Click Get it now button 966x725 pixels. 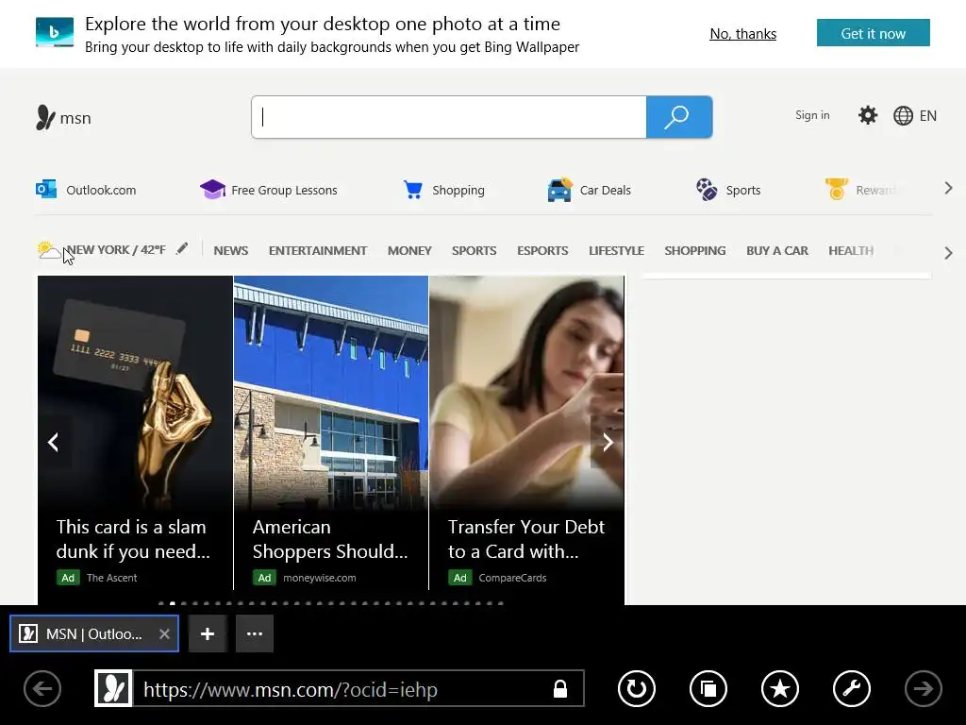coord(873,33)
